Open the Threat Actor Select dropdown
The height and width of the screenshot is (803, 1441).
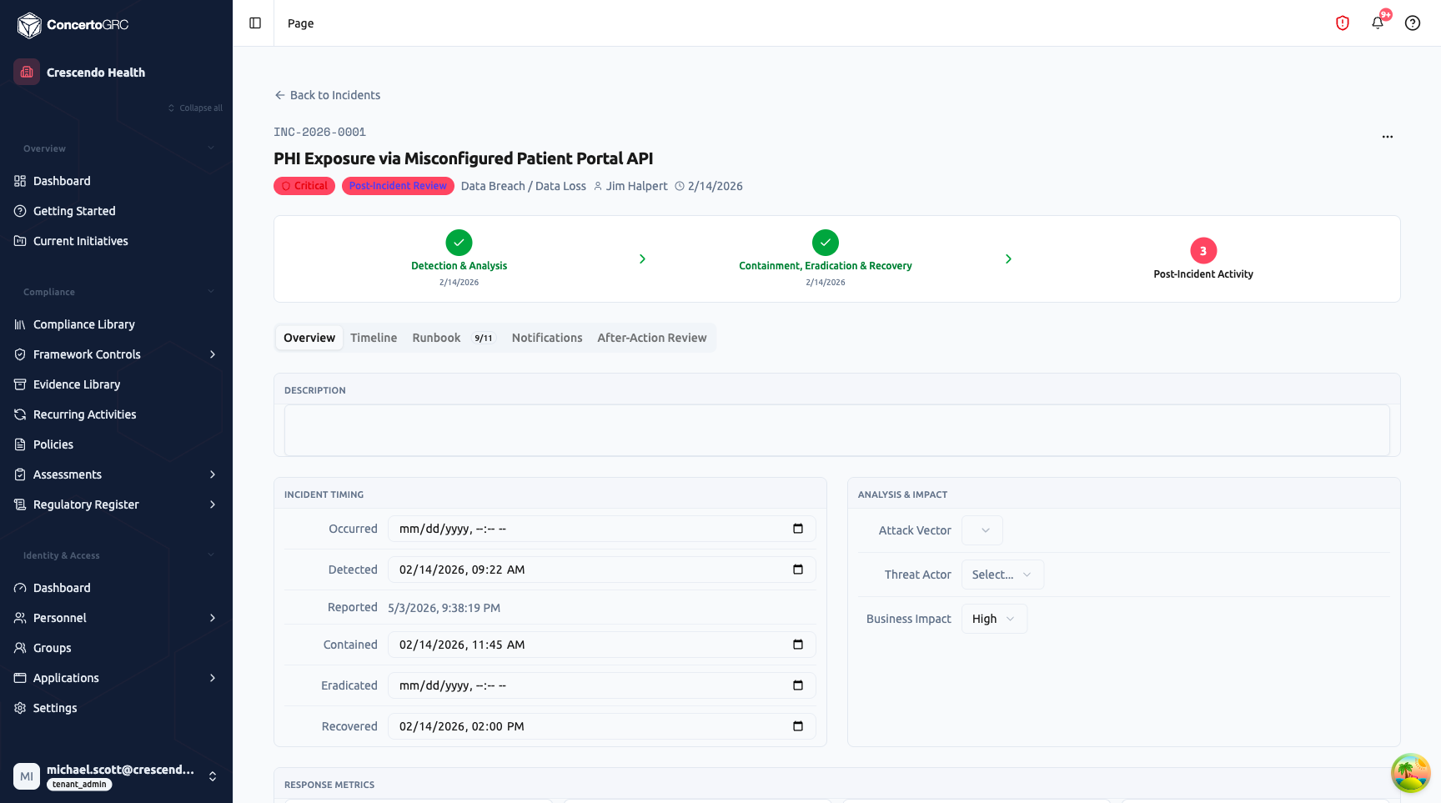[1002, 575]
